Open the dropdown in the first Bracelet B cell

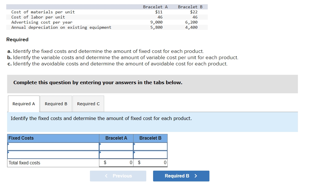pyautogui.click(x=134, y=146)
